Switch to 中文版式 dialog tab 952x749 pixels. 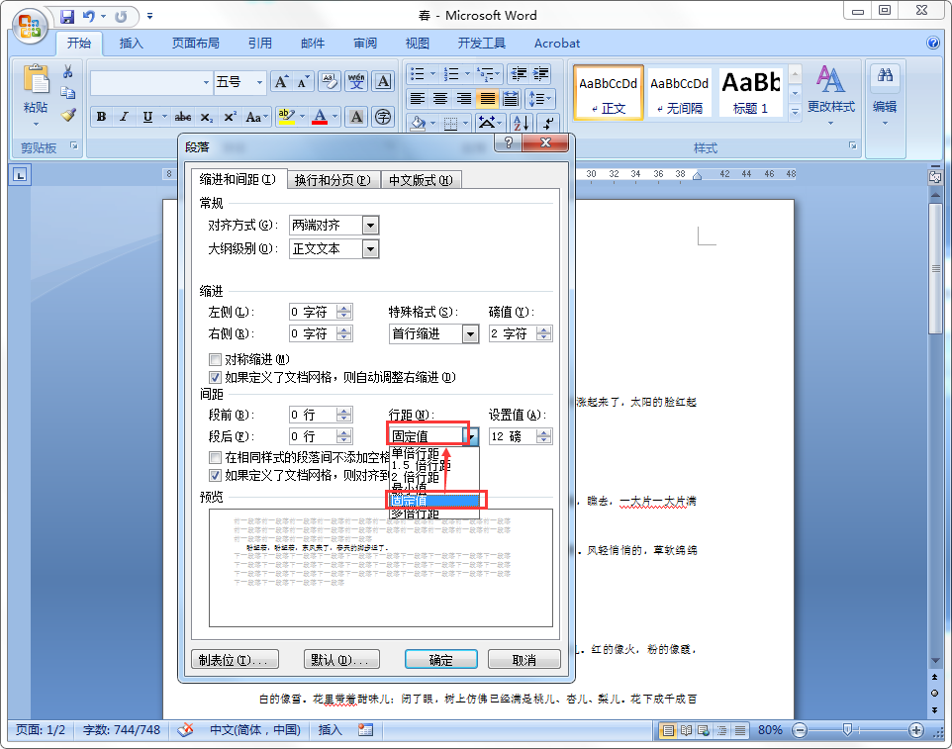tap(421, 180)
